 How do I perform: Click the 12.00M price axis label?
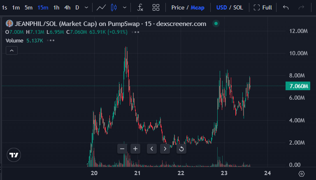pyautogui.click(x=298, y=31)
